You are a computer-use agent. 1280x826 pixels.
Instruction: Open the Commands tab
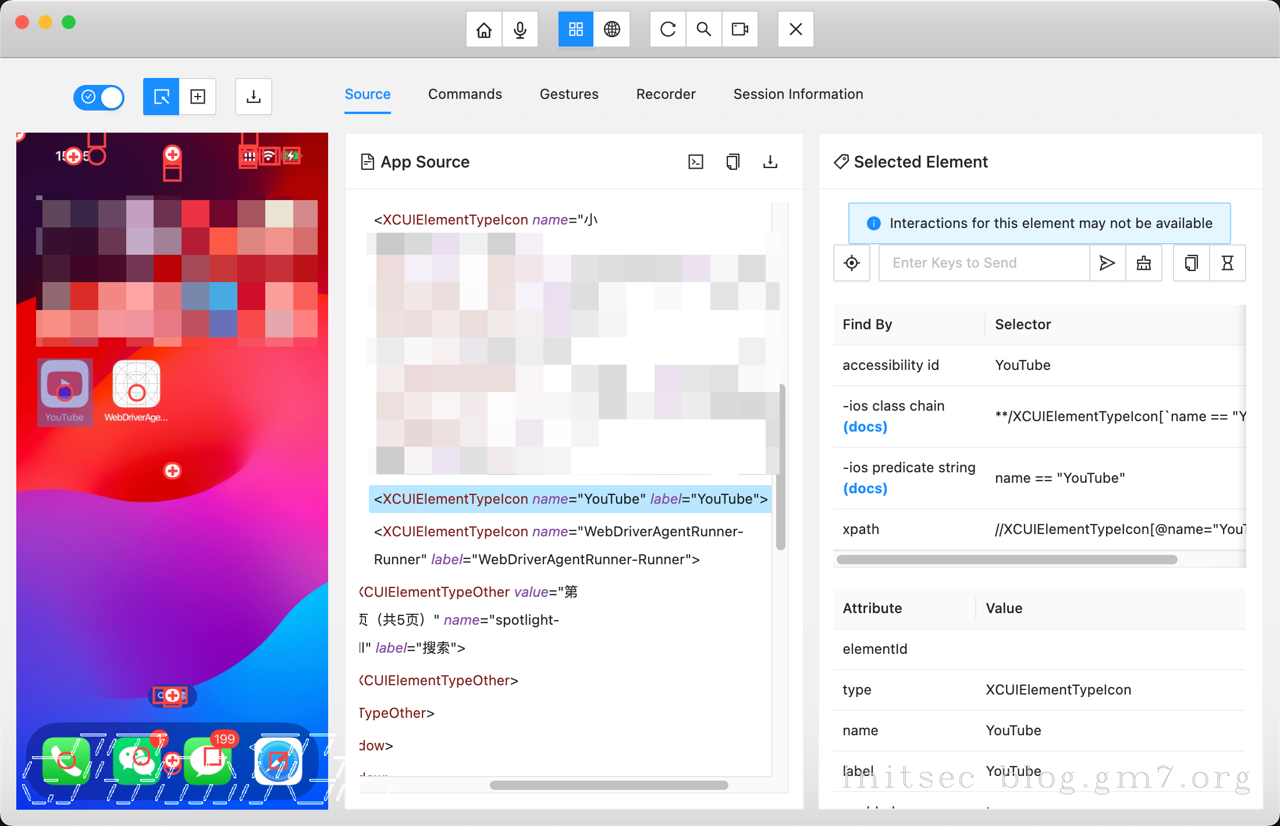click(465, 94)
